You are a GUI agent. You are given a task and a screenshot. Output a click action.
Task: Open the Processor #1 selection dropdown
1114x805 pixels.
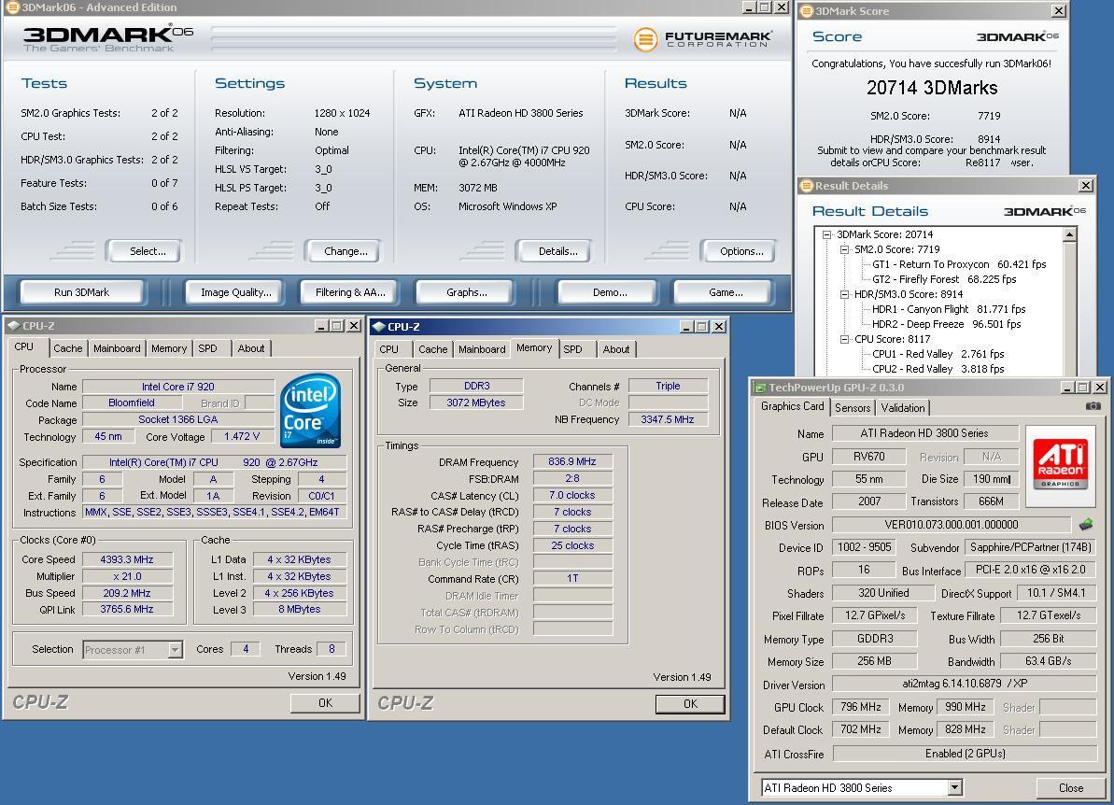pyautogui.click(x=175, y=650)
